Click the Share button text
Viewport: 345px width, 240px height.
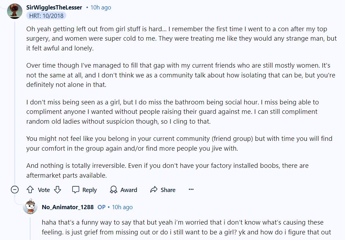tap(168, 190)
